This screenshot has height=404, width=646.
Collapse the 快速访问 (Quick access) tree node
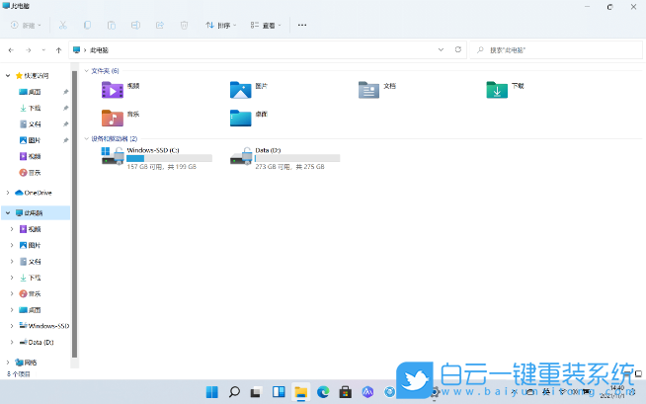pyautogui.click(x=8, y=76)
